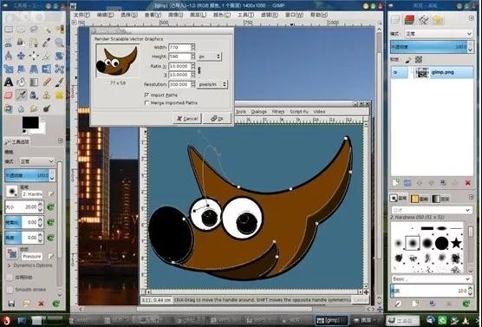Screen dimensions: 482x327
Task: Create a new layer with page icon
Action: pos(395,183)
